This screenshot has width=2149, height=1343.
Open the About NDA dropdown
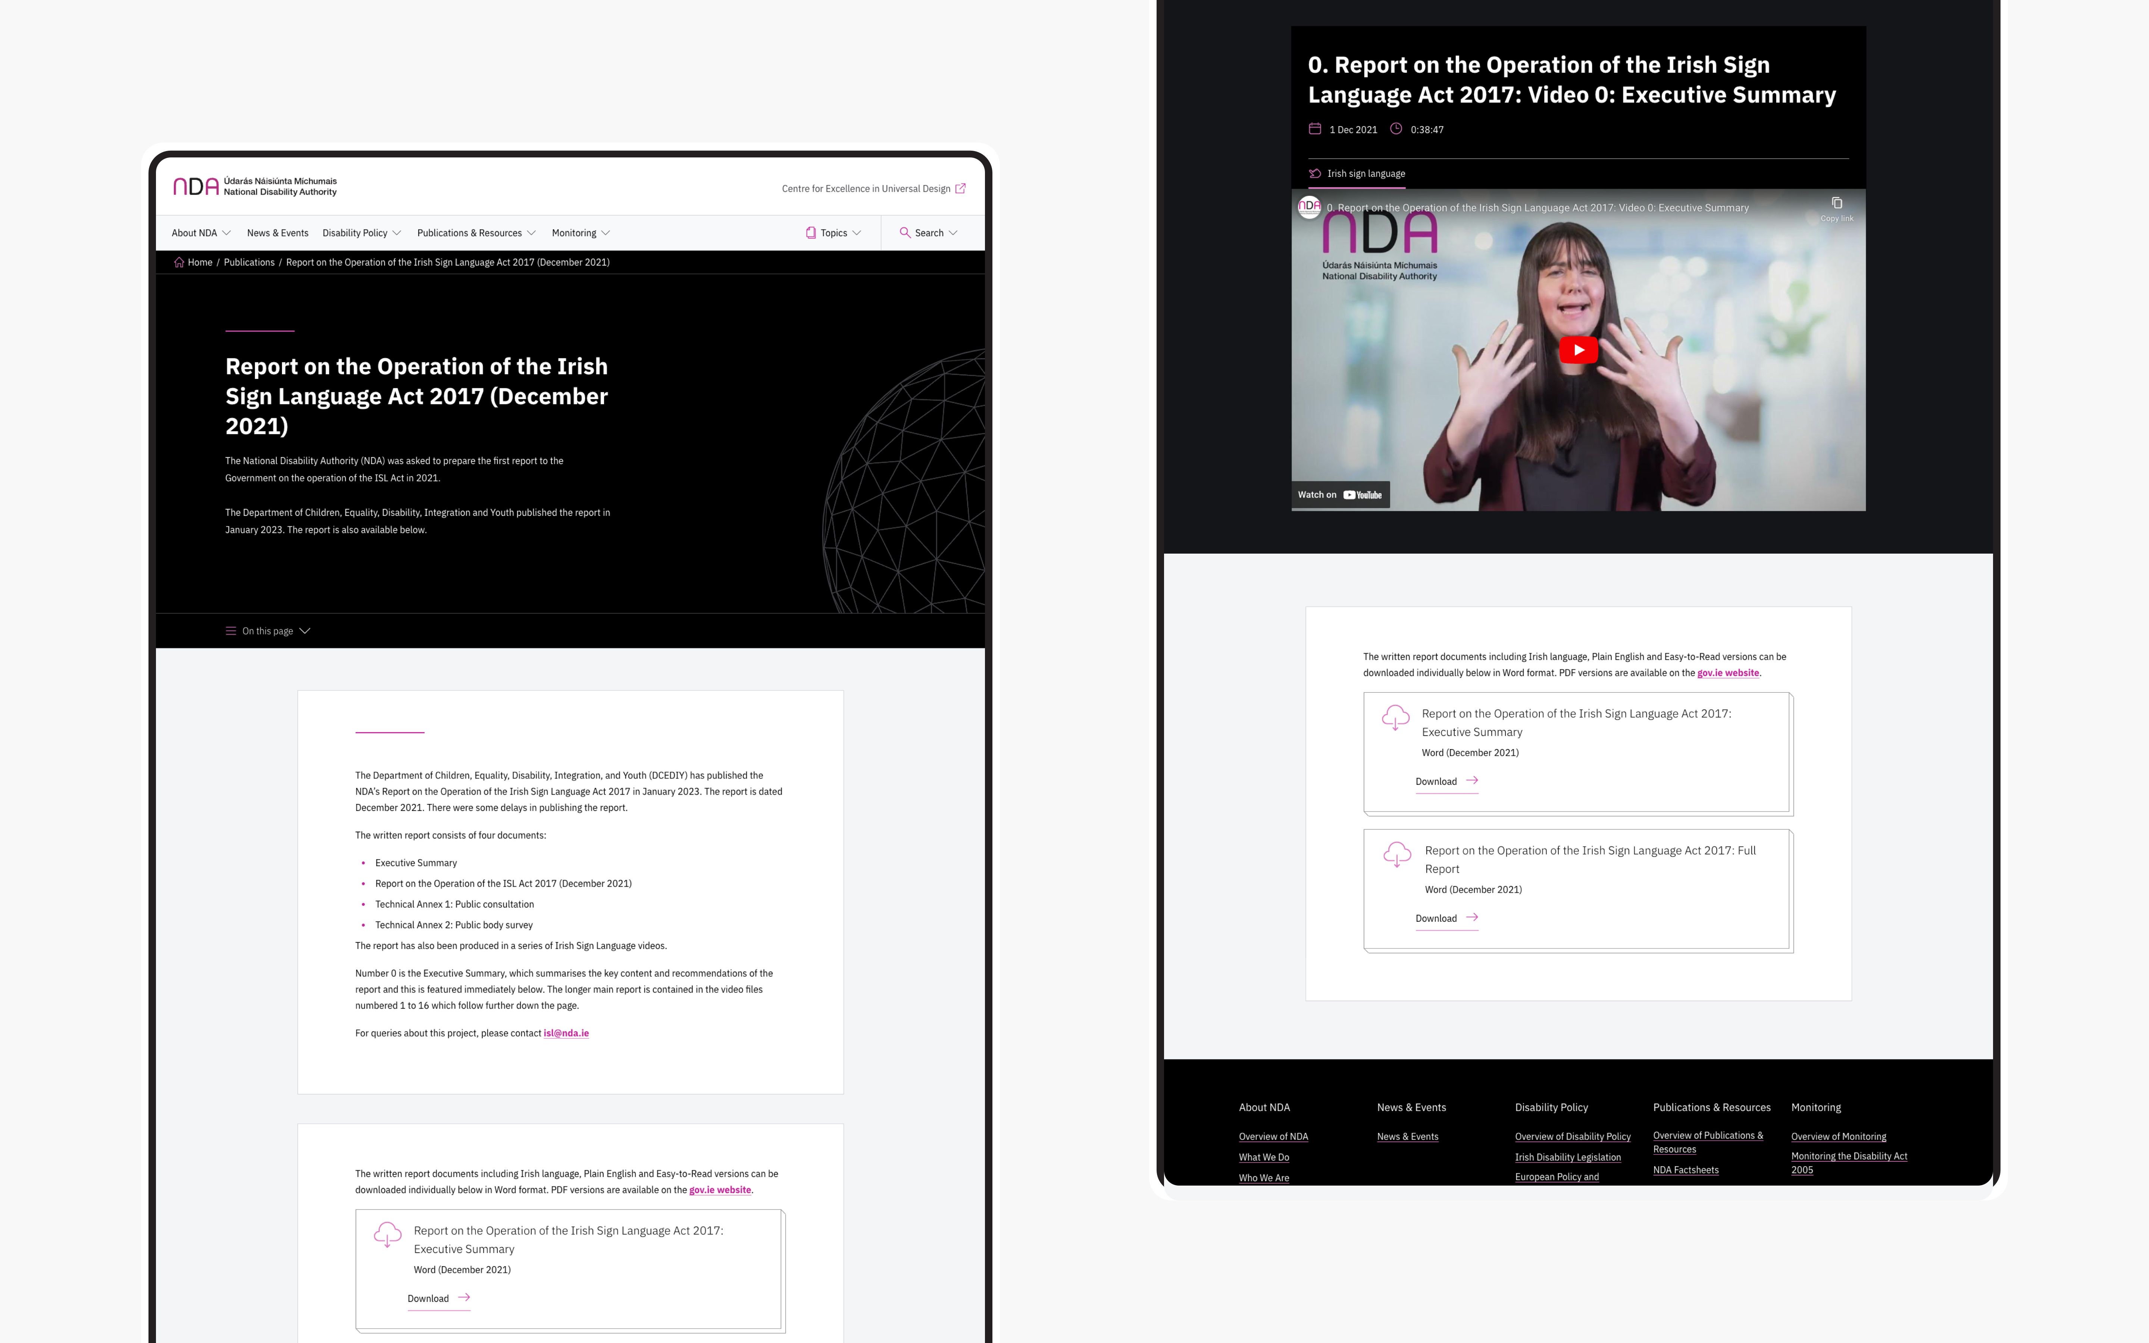201,233
